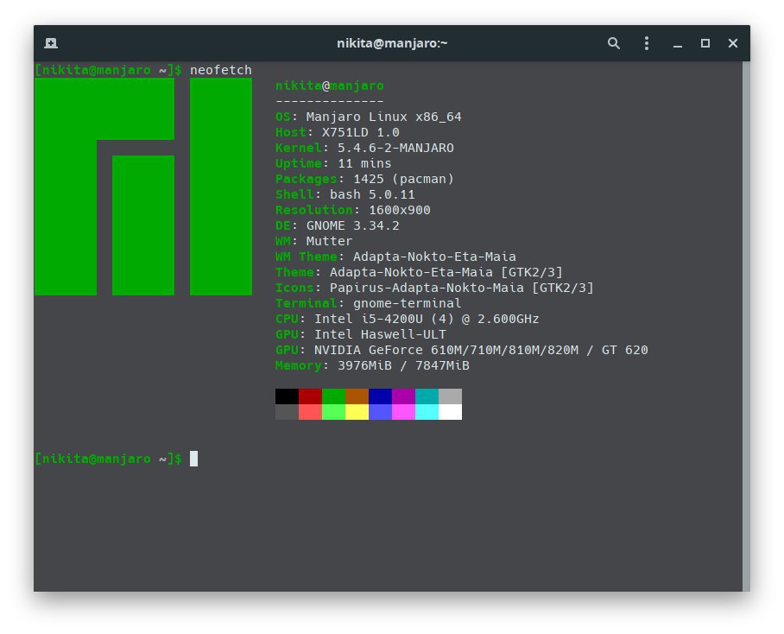Click the Memory line 3976MiB / 7847MiB
The image size is (784, 634).
(372, 365)
